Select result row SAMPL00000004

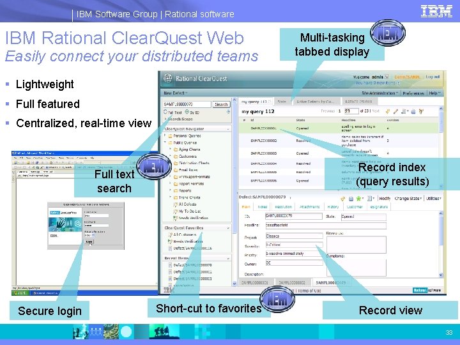(x=339, y=164)
